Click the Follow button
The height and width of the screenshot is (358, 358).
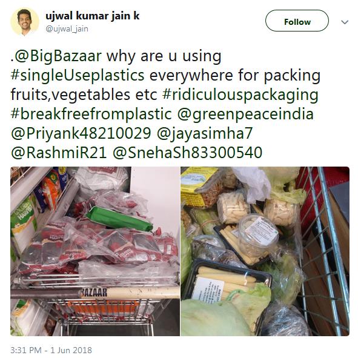(x=297, y=21)
